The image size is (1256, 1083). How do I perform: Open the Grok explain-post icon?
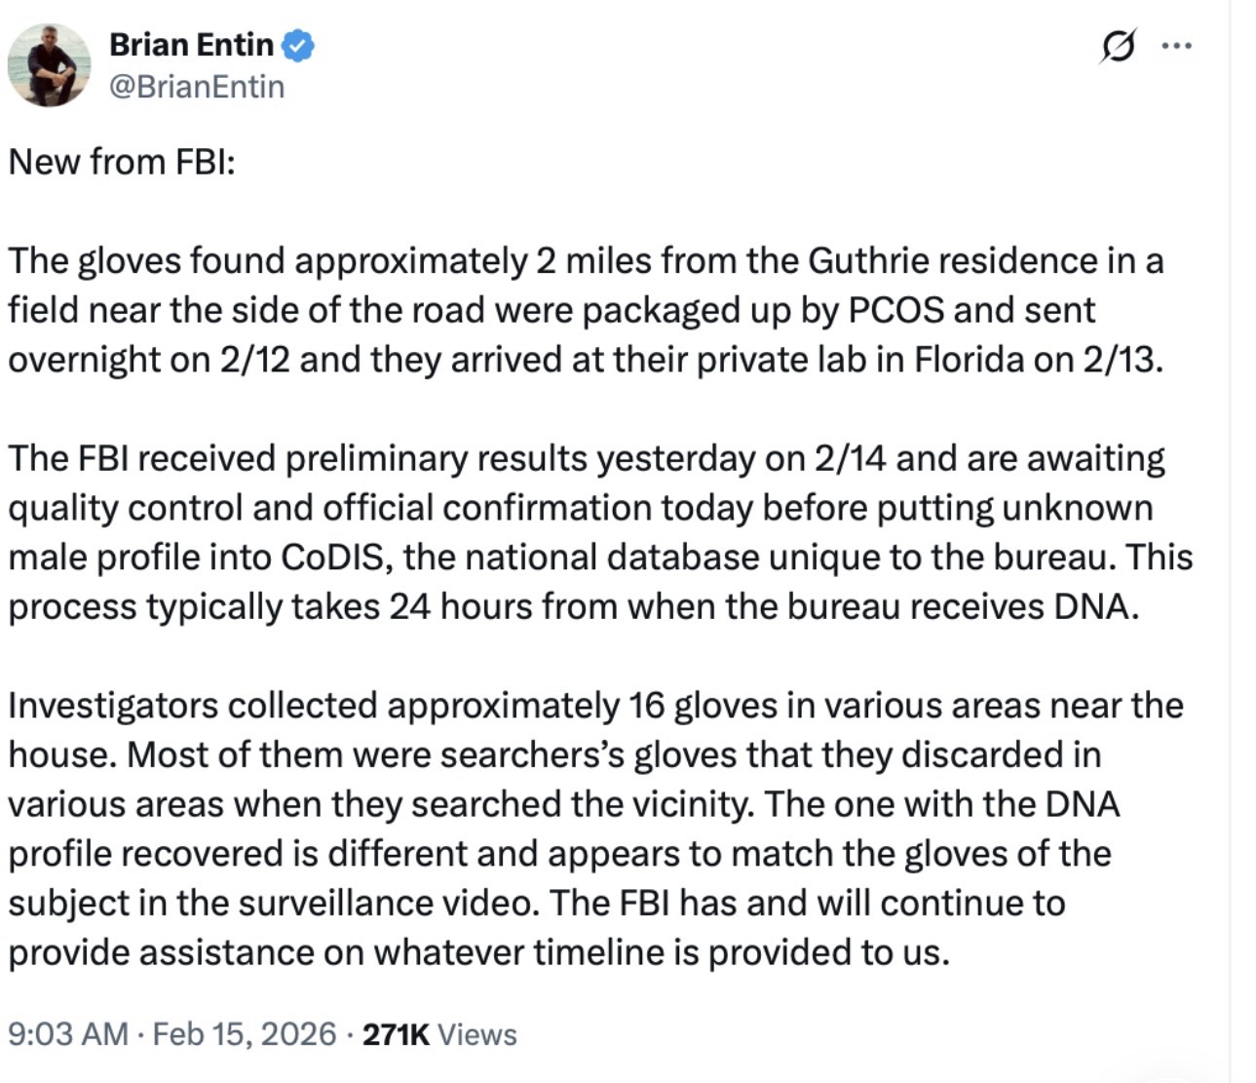1117,46
